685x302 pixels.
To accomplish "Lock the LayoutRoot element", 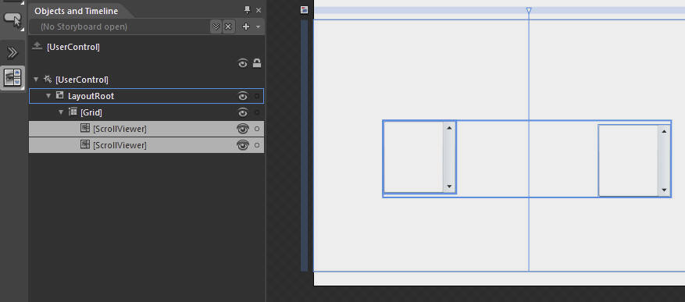I will click(x=257, y=96).
